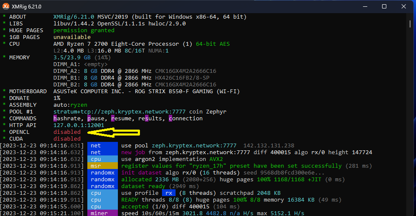Click the '64-bit AES' CPU flag
This screenshot has width=416, height=216.
[x=213, y=44]
